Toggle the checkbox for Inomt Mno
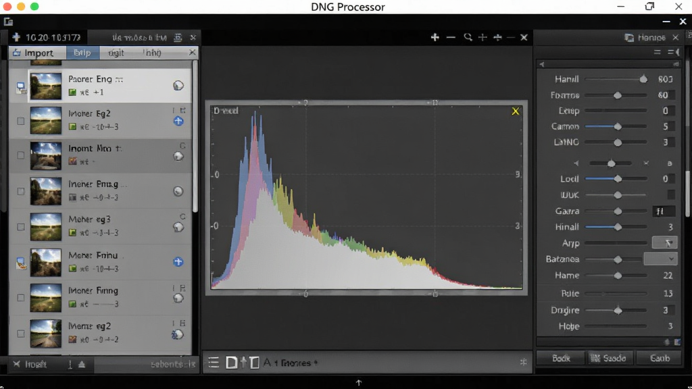The image size is (692, 389). [21, 155]
